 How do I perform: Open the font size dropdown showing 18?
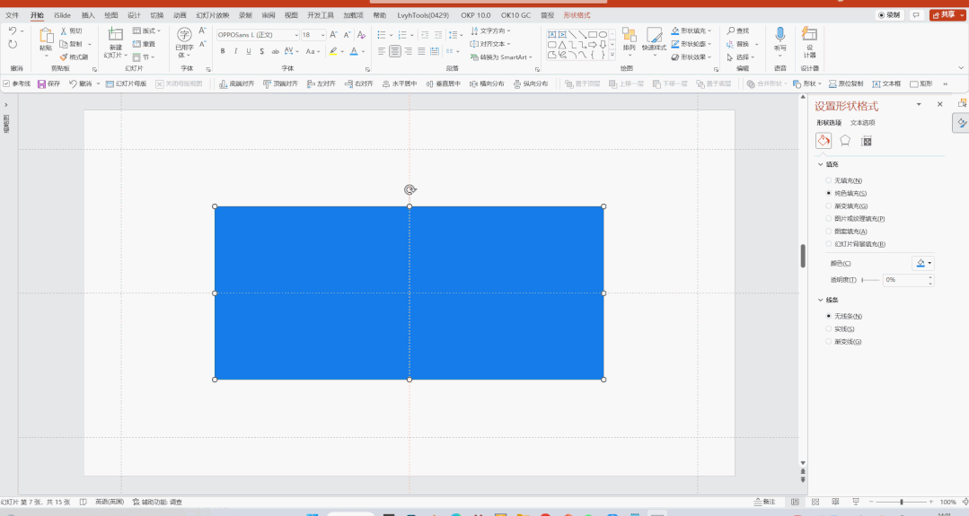click(322, 35)
